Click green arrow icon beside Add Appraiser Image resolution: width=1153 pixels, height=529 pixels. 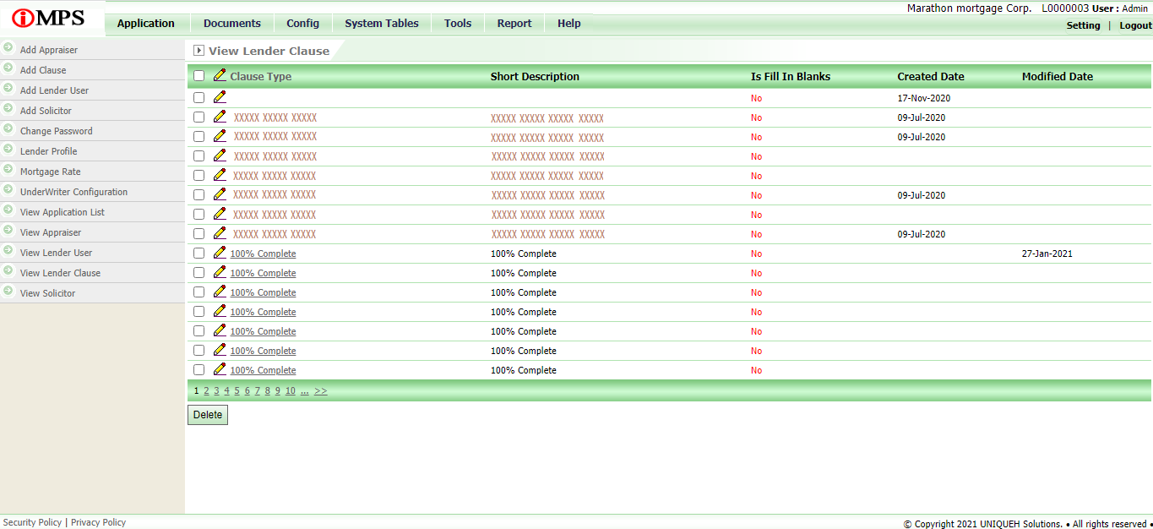(x=8, y=48)
